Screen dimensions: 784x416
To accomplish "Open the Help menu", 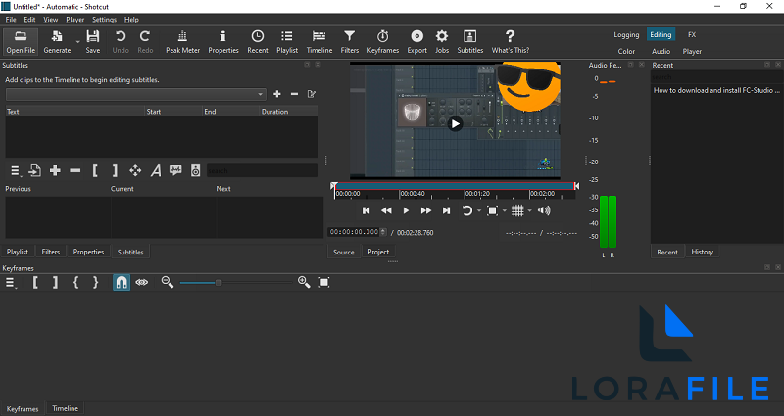I will click(131, 20).
